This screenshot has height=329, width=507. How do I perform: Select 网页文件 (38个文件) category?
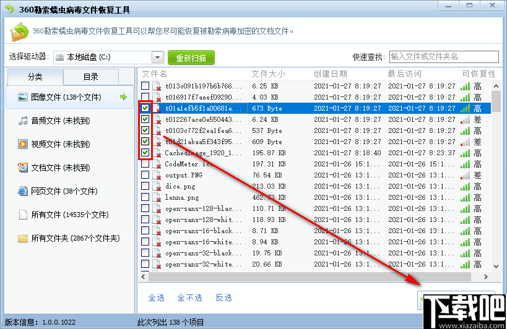(x=69, y=191)
